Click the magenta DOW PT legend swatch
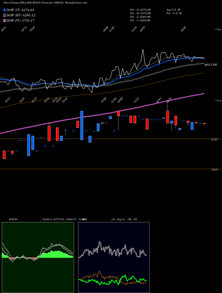Image resolution: width=222 pixels, height=293 pixels. click(x=4, y=20)
